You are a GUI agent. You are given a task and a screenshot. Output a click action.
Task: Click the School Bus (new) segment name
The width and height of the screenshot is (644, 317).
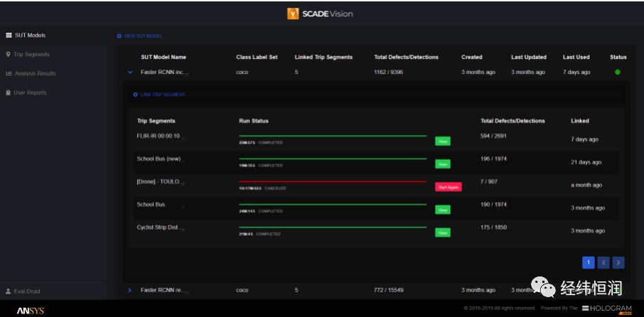point(159,159)
